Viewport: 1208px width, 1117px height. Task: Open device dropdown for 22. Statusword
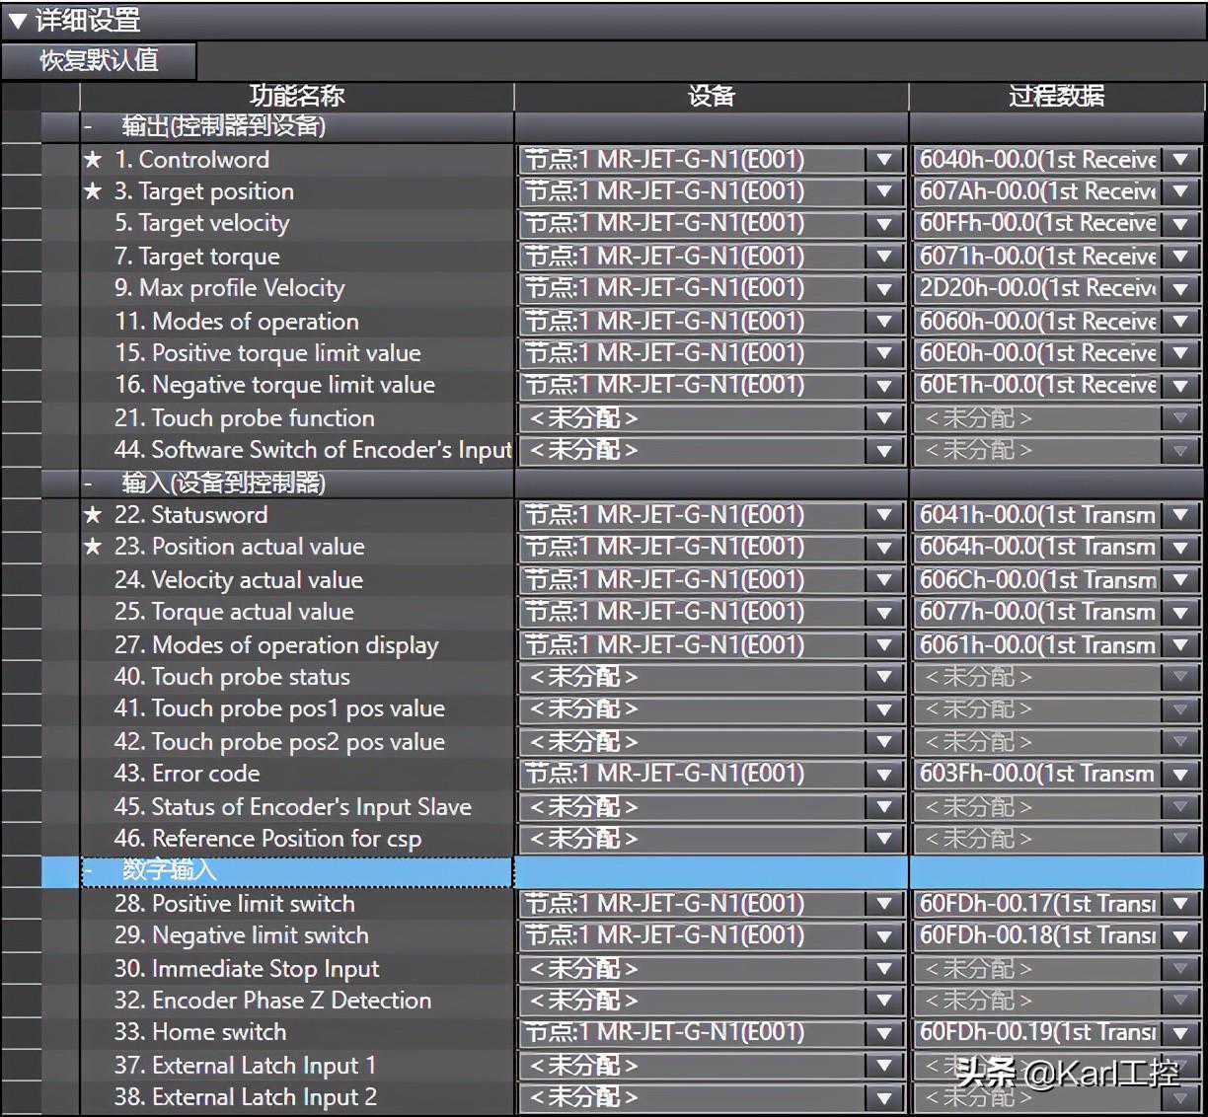click(884, 515)
